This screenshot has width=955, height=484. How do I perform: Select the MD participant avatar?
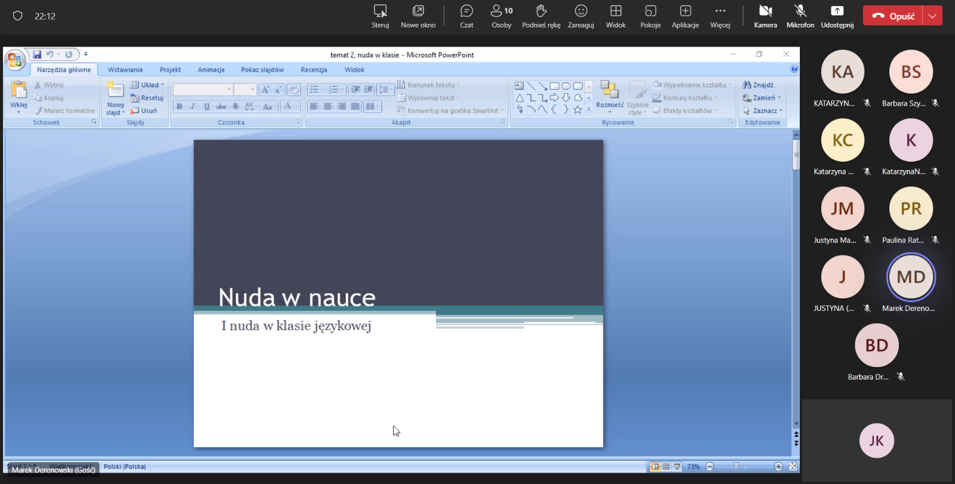tap(911, 277)
